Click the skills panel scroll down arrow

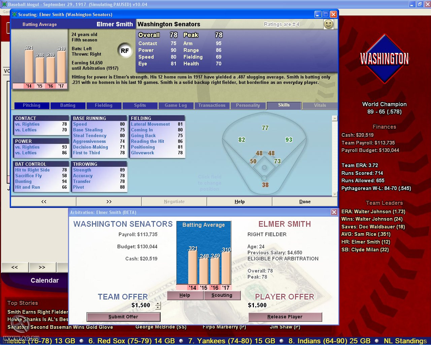pyautogui.click(x=335, y=194)
